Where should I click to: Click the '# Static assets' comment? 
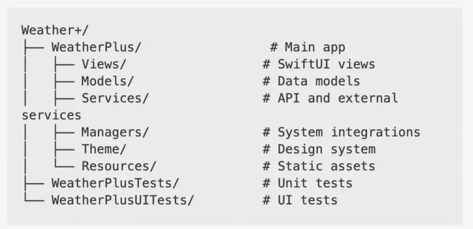point(319,166)
